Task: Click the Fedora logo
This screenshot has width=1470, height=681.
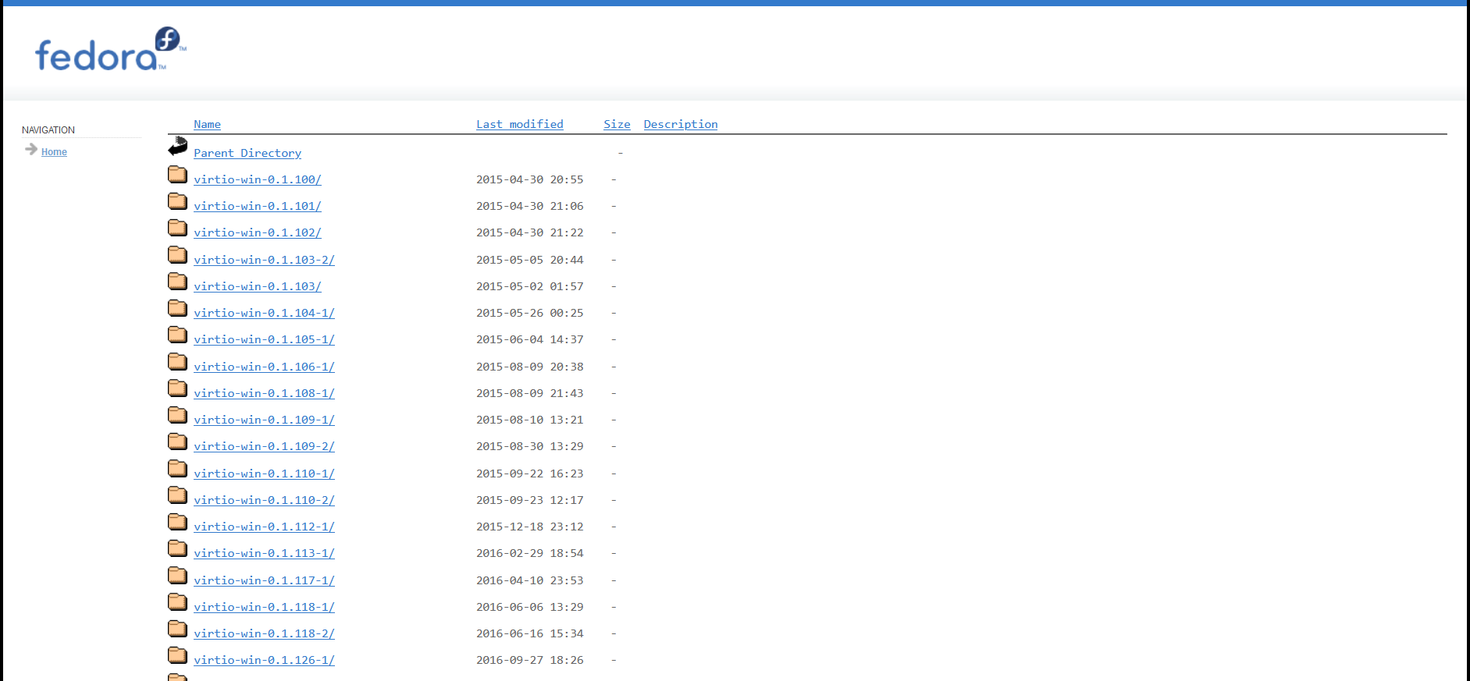Action: 110,49
